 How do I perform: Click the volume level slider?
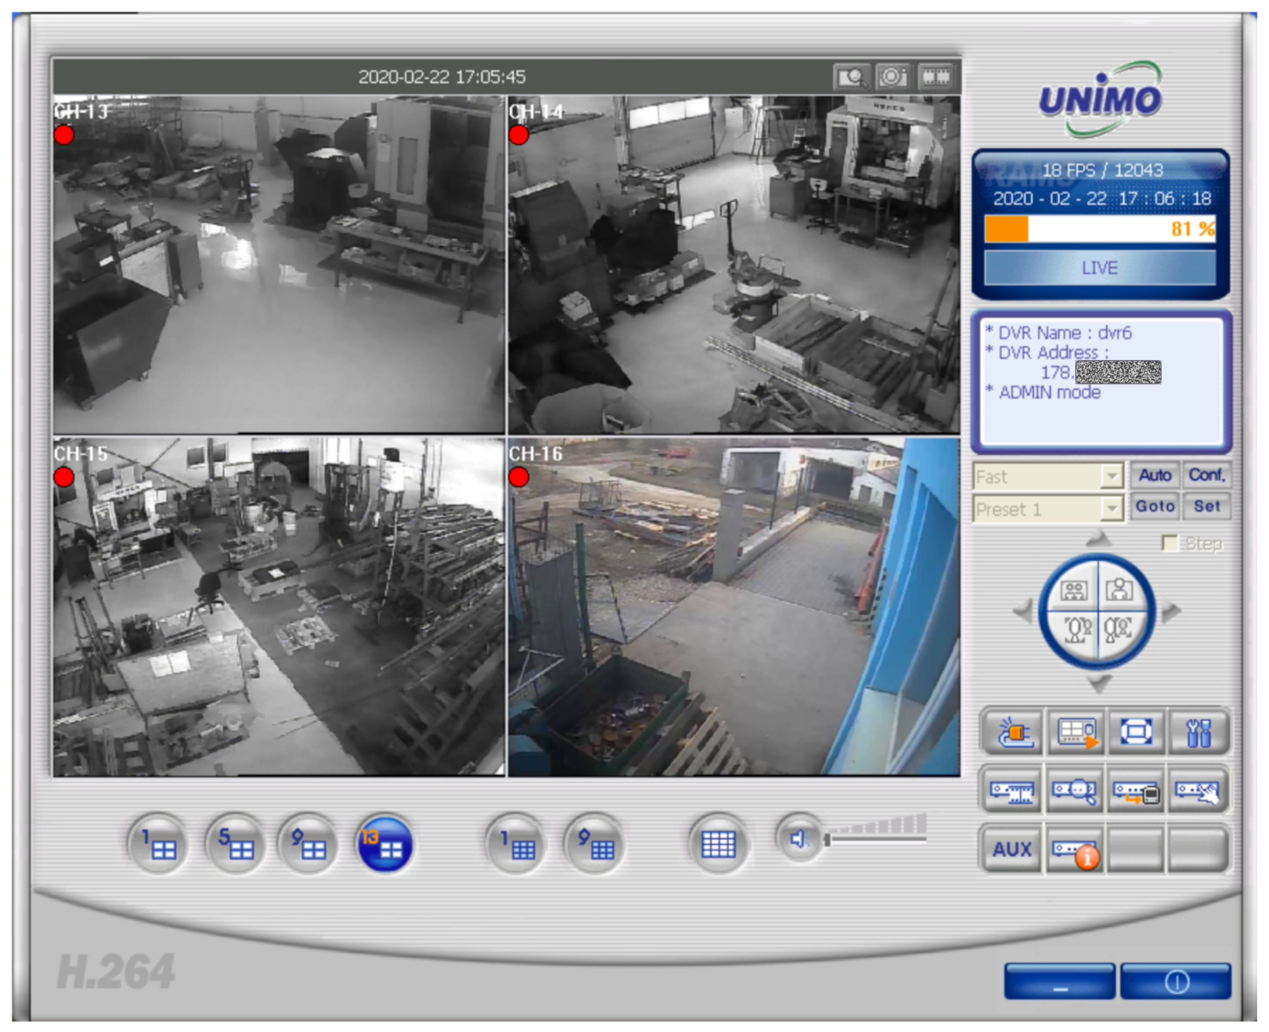tap(877, 839)
